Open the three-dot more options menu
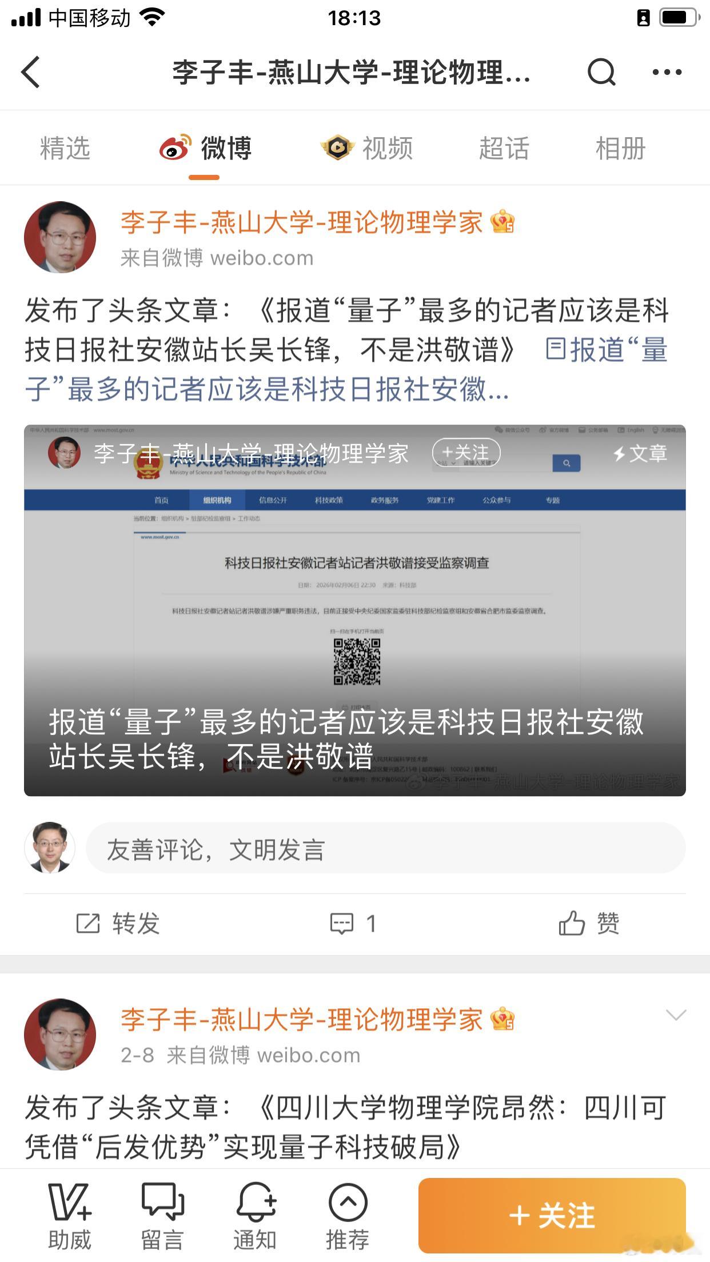Viewport: 710px width, 1262px height. (x=667, y=72)
